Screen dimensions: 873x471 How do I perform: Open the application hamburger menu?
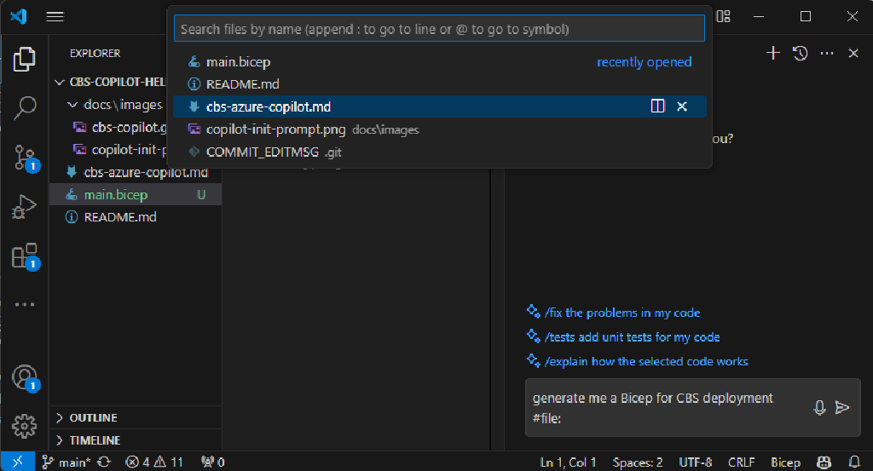[55, 17]
